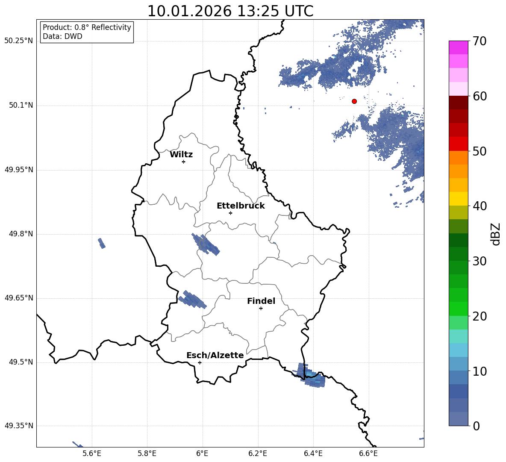Click the dark red colorbar segment below 60
This screenshot has height=462, width=506.
458,103
